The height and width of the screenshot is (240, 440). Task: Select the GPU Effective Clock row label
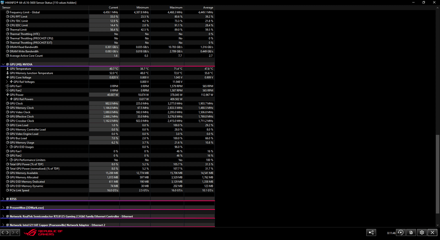(22, 116)
